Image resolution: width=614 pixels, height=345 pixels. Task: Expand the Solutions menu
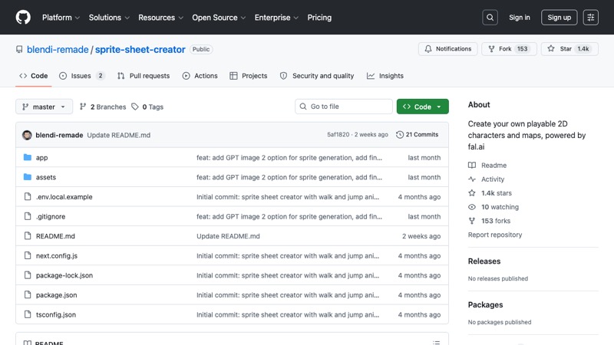click(109, 18)
